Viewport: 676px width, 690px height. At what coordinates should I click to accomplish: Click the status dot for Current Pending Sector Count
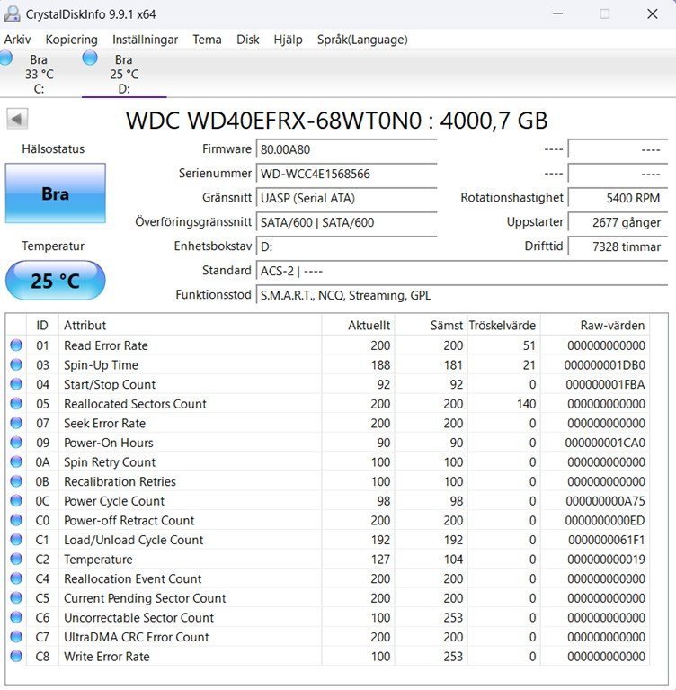(16, 597)
